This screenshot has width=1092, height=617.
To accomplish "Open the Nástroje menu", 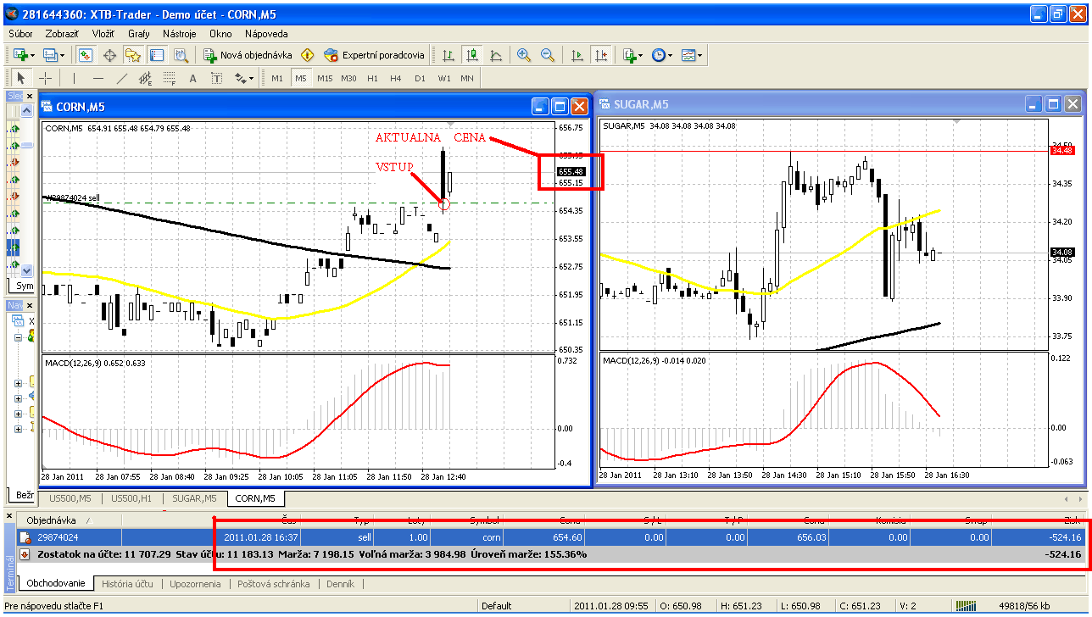I will point(180,34).
